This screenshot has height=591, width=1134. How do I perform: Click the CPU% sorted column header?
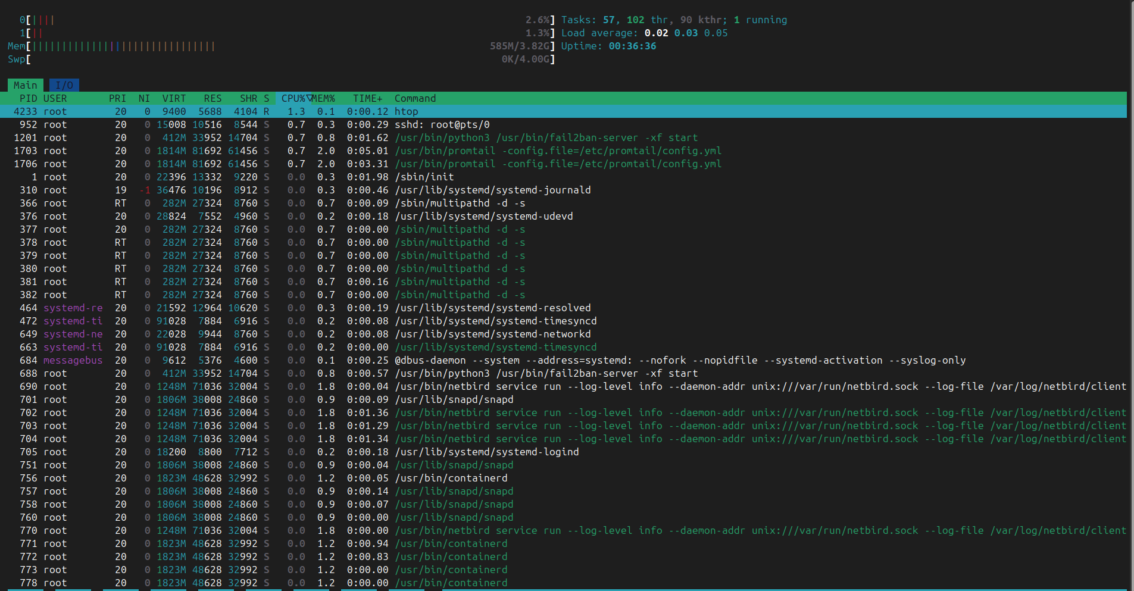293,98
